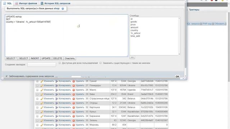Screen dimensions: 230x129
Task: Run the query with OK button
Action: point(177,76)
